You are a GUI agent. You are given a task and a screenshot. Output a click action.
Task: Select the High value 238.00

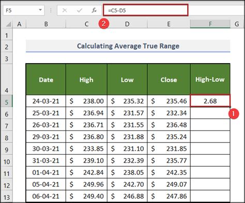[86, 101]
